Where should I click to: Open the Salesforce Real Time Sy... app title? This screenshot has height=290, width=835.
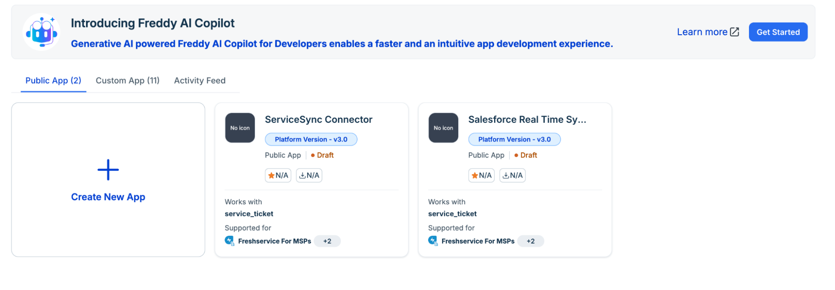coord(527,120)
